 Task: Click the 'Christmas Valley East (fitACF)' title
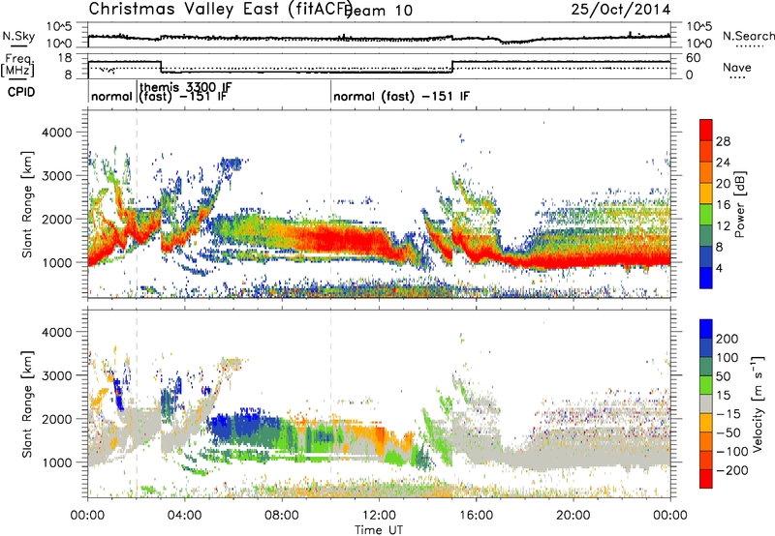pos(221,10)
